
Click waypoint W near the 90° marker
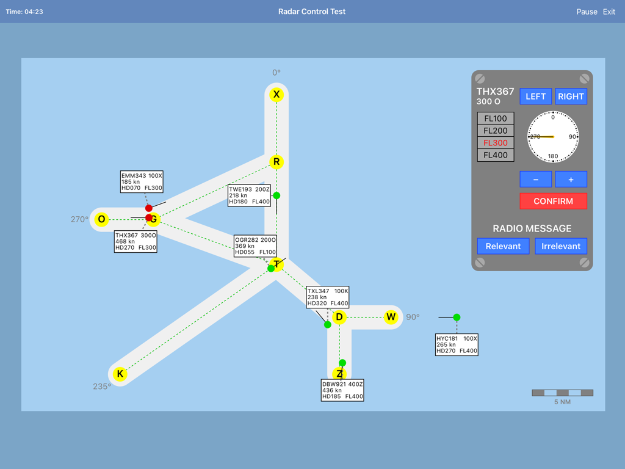391,317
